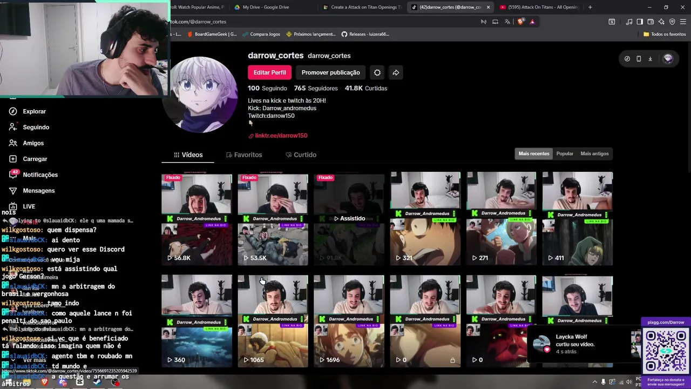Sort videos by Mais antigos
The height and width of the screenshot is (389, 691).
[x=594, y=153]
